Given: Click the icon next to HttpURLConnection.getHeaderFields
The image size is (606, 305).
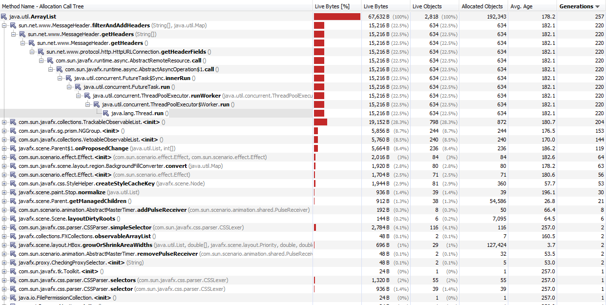Looking at the screenshot, I should tap(41, 52).
